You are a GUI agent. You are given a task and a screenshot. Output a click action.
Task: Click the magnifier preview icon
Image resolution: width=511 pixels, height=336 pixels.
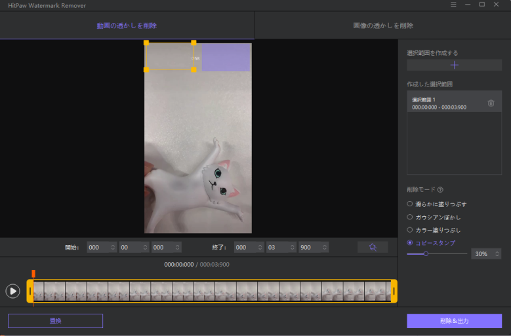click(x=373, y=247)
